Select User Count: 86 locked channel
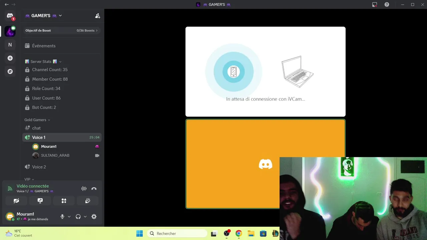The height and width of the screenshot is (240, 427). coord(62,98)
